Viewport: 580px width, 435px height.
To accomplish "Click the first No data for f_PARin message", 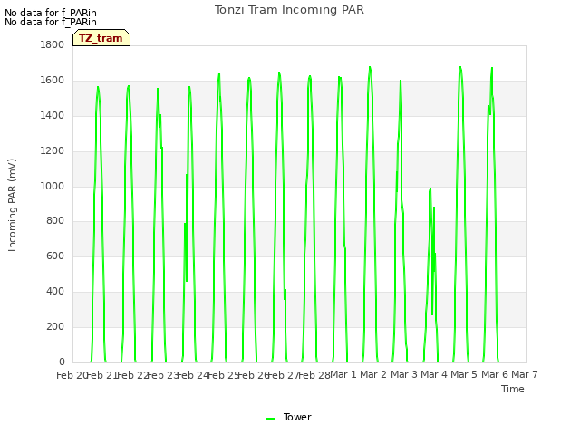I will [x=51, y=13].
